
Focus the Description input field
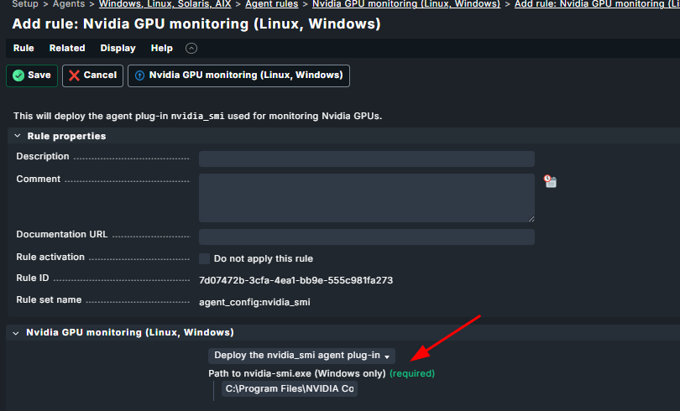coord(367,159)
